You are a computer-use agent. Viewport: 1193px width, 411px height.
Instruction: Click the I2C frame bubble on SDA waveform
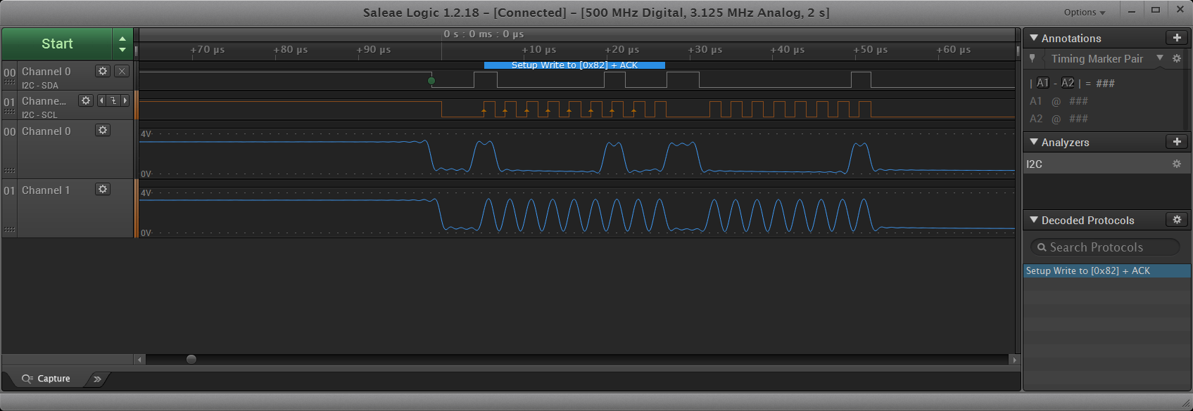coord(574,65)
